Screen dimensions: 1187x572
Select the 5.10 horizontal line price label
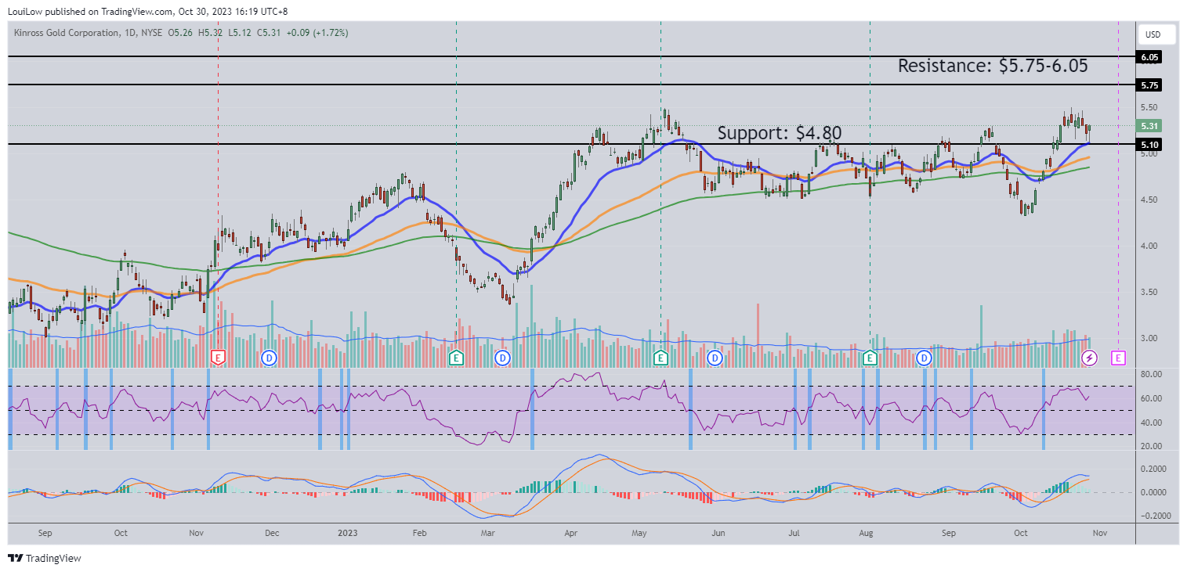click(x=1149, y=145)
